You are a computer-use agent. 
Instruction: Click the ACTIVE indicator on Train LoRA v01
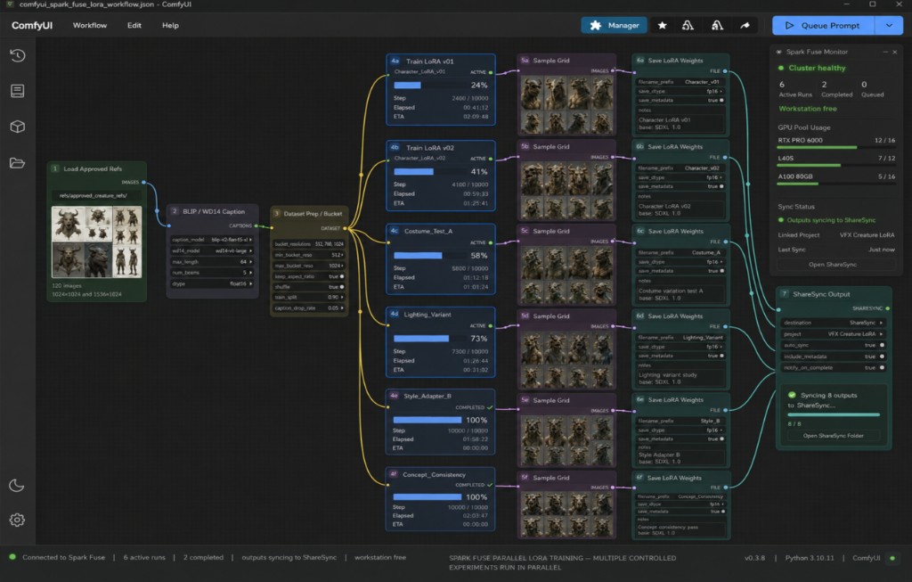click(491, 72)
